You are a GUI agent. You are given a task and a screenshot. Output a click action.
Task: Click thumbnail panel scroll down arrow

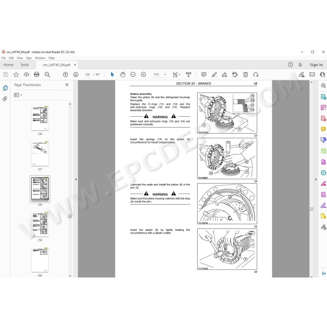70,276
